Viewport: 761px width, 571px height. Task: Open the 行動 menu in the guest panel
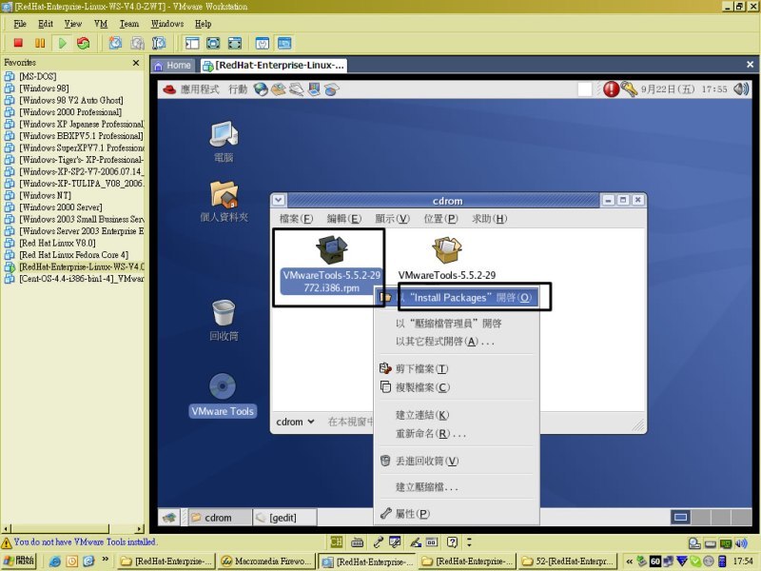click(238, 89)
